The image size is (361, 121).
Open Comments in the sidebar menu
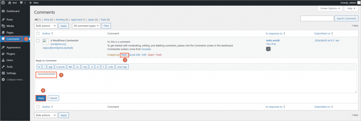coord(13,39)
